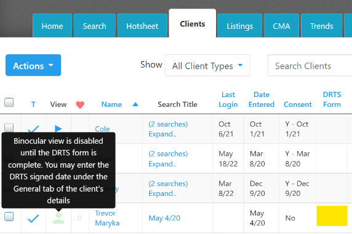
Task: Click the Y - Dec 9/20 consent cell
Action: (297, 189)
